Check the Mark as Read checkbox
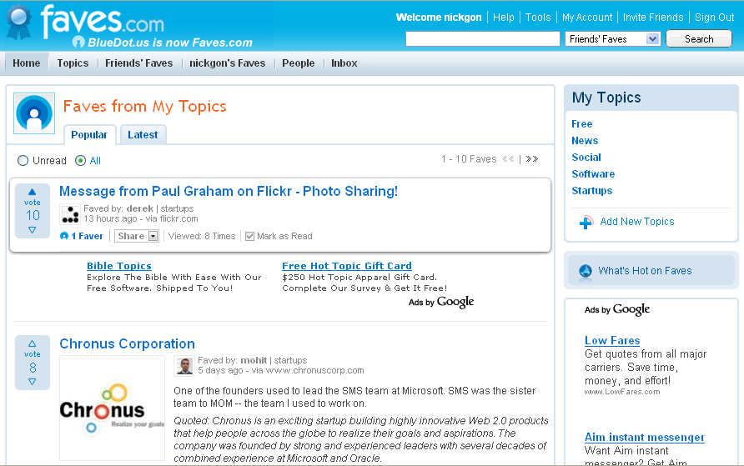744x466 pixels. 249,236
